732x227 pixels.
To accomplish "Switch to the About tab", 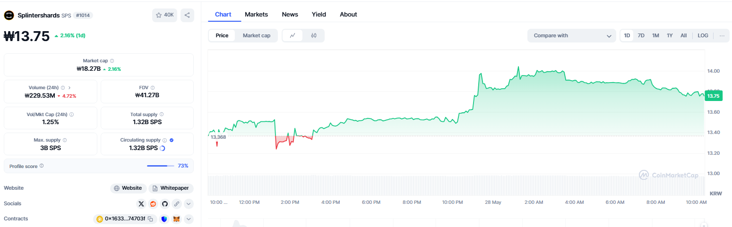I will (348, 14).
